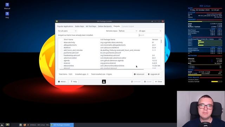
Task: Click the package list horizontal scrollbar
Action: tap(102, 69)
